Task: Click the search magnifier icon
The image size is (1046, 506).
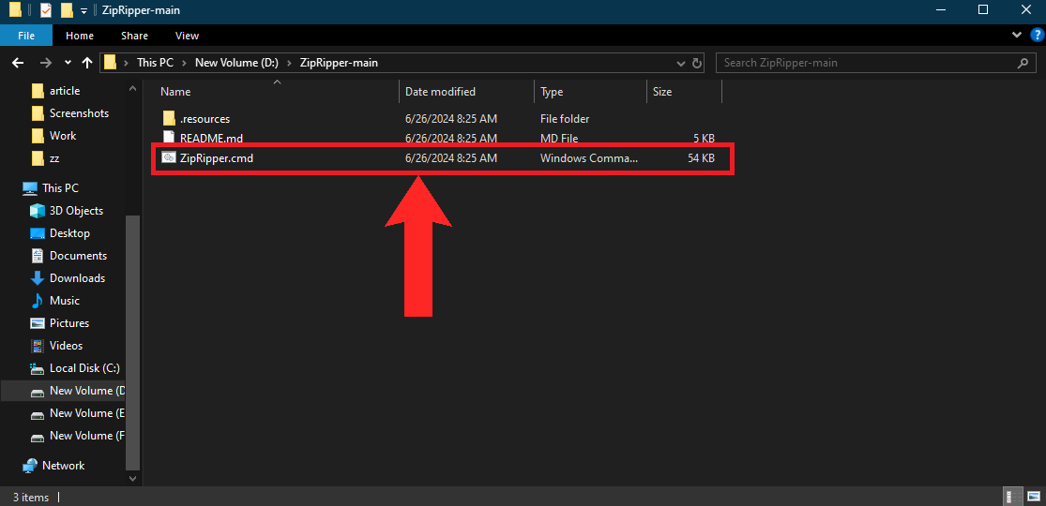Action: [1023, 63]
